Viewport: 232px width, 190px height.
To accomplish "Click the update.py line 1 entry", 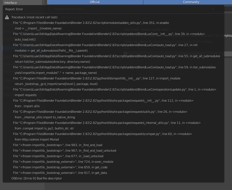I will click(115, 89).
